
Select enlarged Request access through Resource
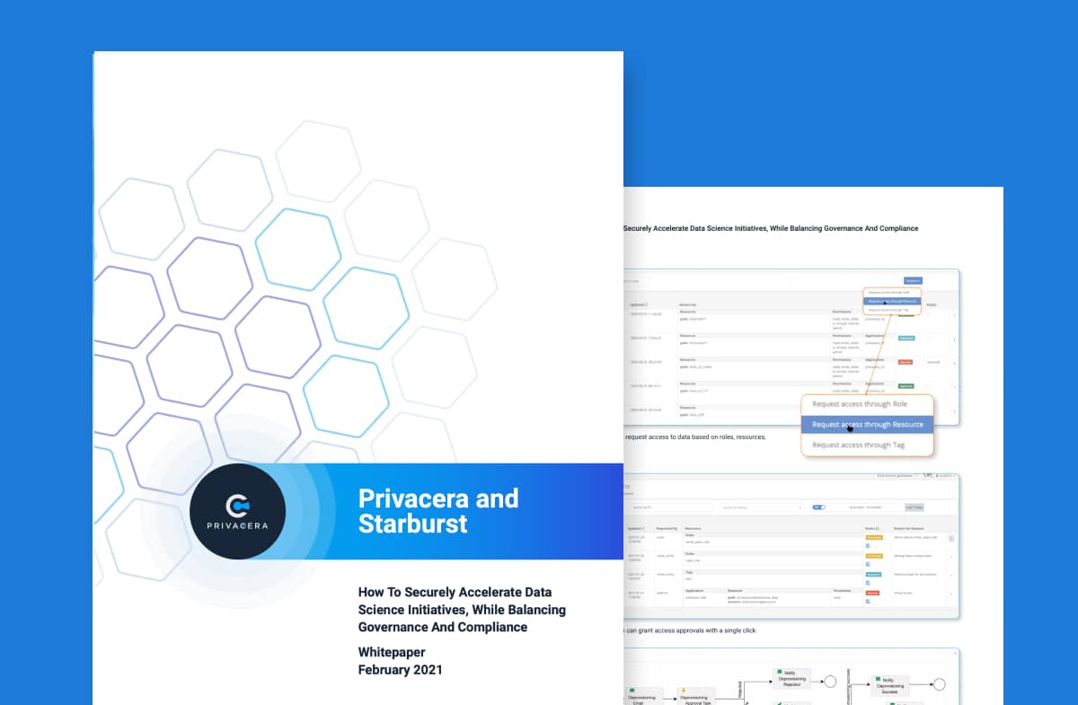(868, 424)
